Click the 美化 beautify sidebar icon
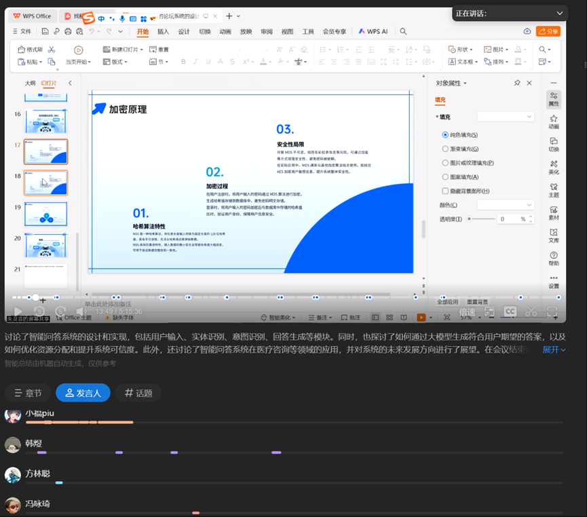Screen dimensions: 587x517 (x=554, y=167)
